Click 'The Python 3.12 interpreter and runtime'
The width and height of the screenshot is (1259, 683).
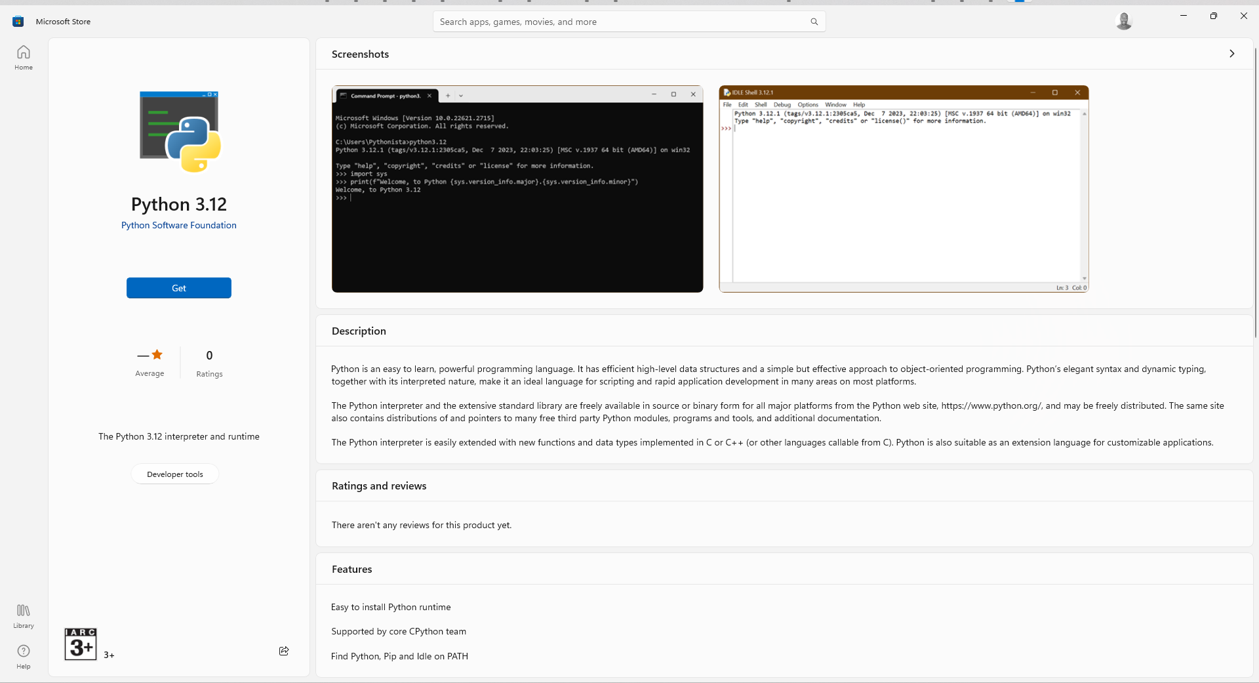179,436
